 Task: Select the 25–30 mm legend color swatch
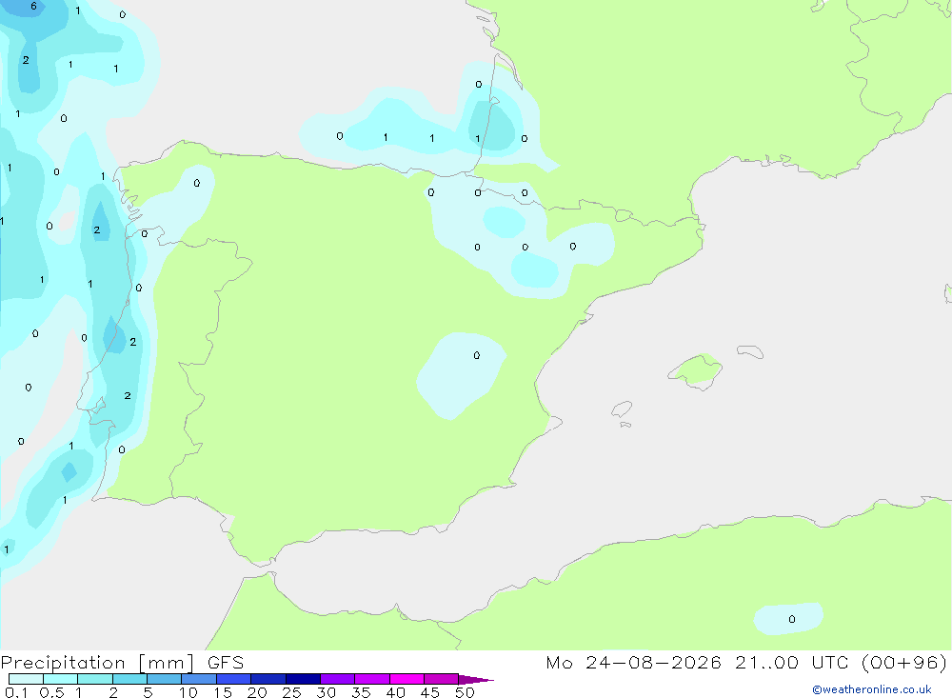303,679
